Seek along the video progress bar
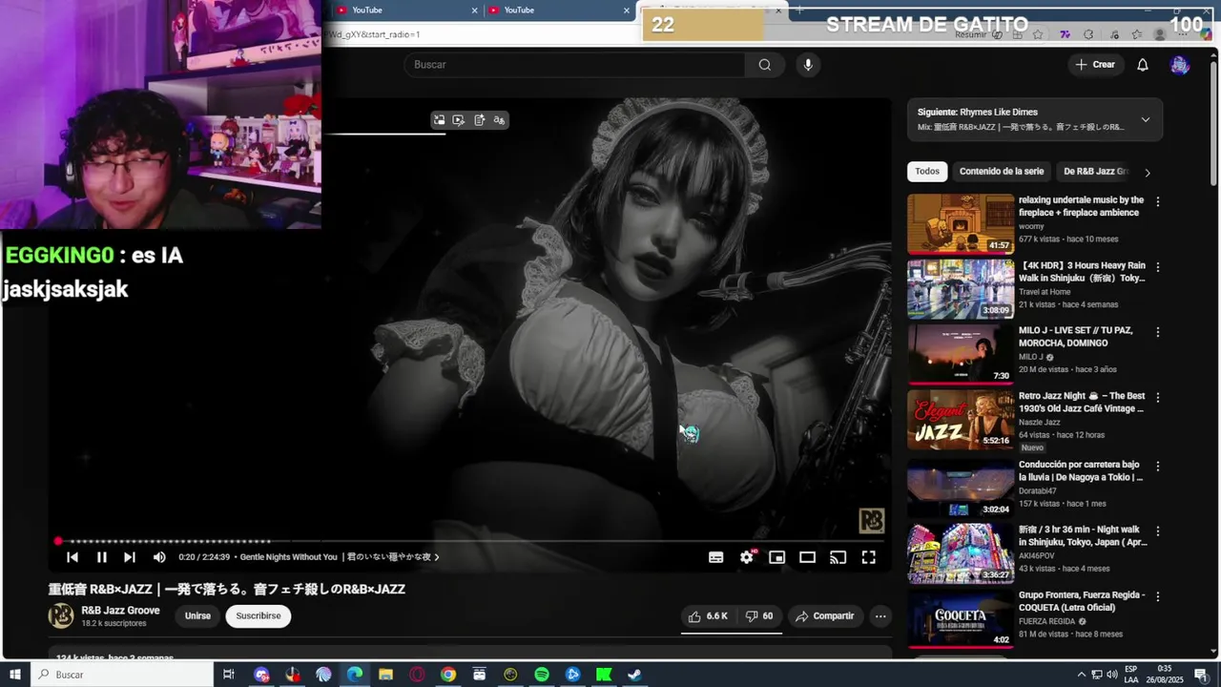Screen dimensions: 1221x687 469,541
